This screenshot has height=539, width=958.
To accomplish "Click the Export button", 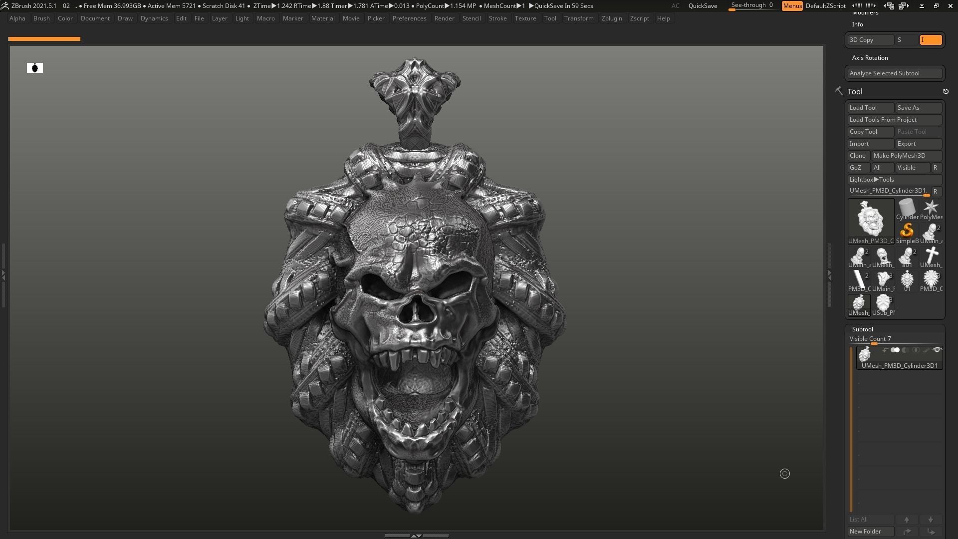I will [919, 144].
